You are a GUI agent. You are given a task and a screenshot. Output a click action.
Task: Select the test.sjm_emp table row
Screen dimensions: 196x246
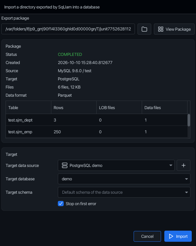[x=96, y=132]
